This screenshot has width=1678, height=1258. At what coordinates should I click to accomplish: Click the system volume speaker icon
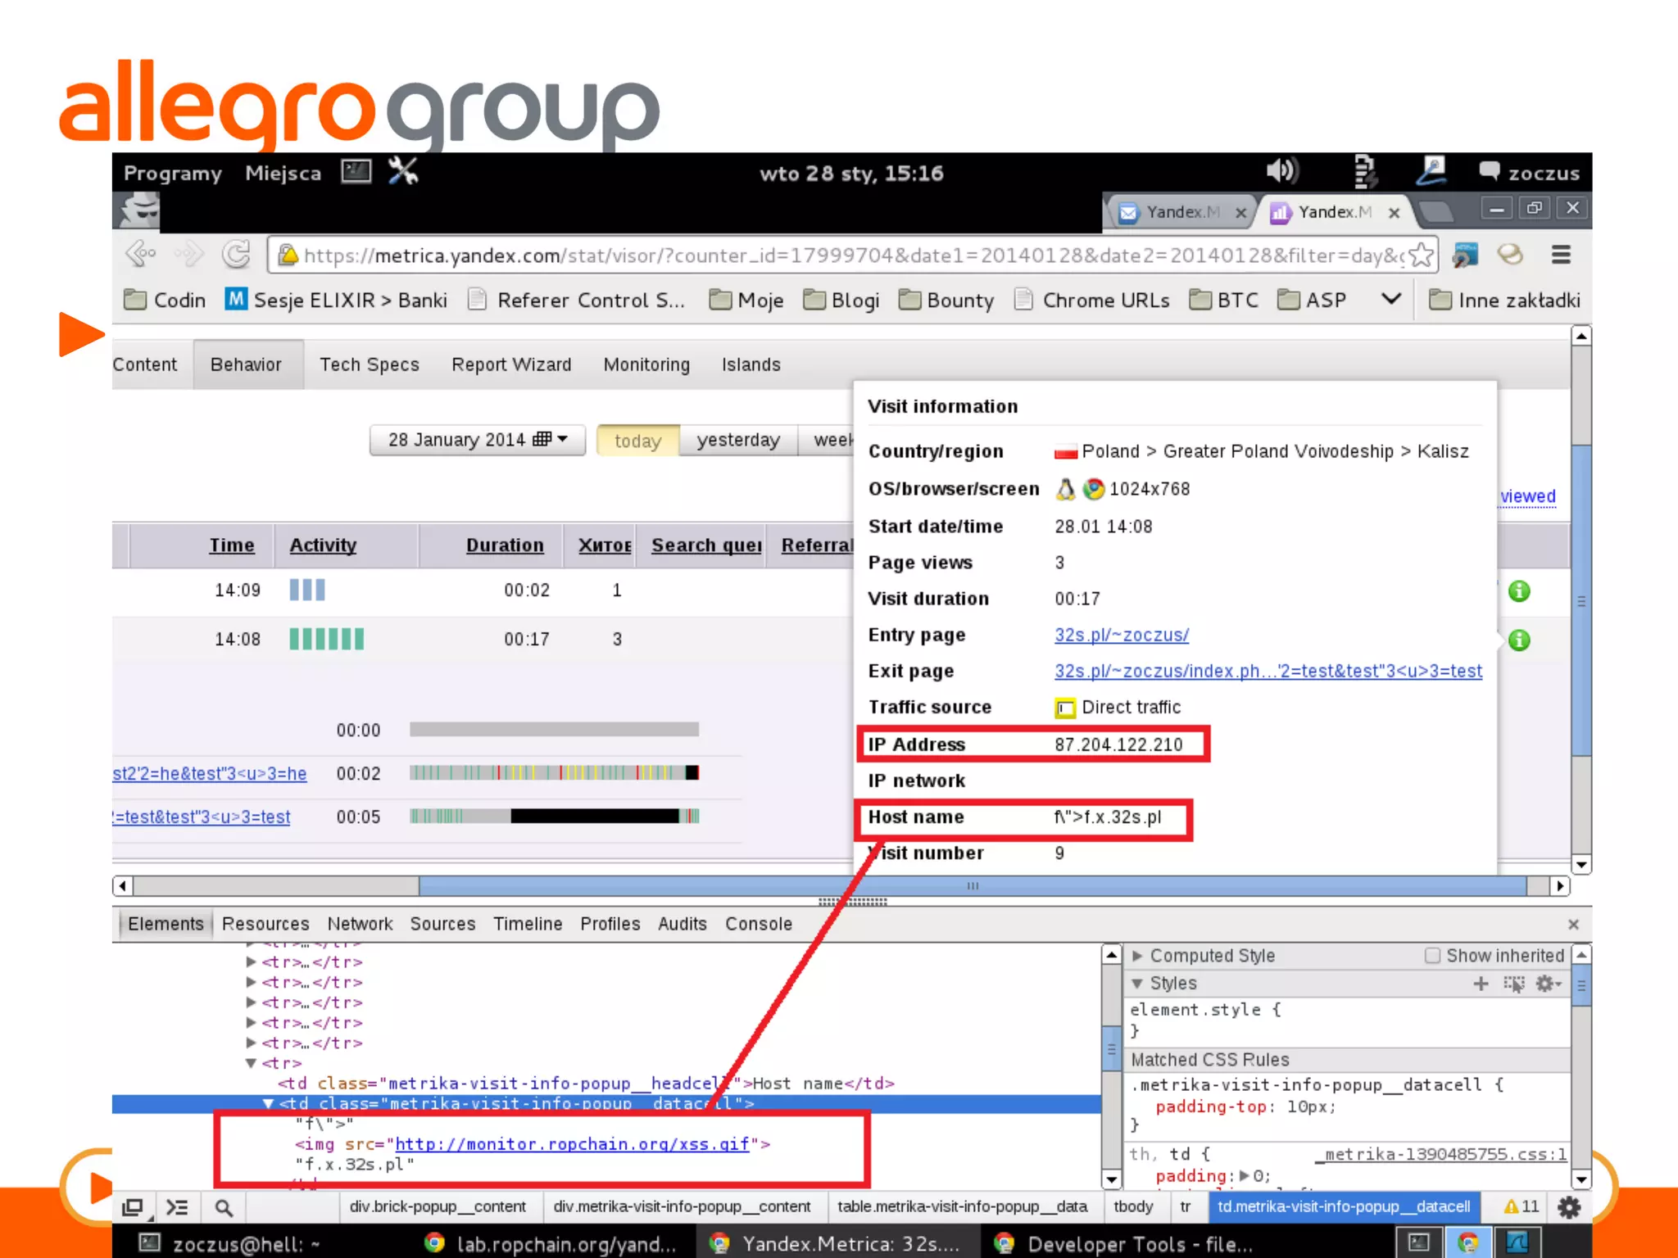click(1281, 171)
